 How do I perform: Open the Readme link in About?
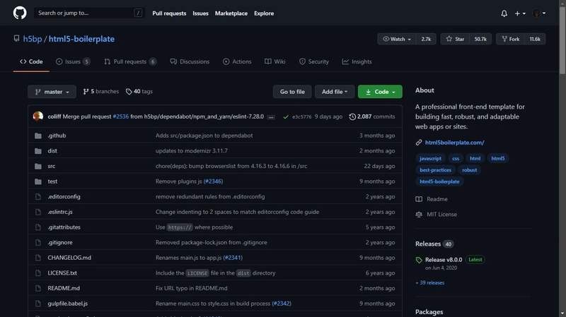click(432, 199)
